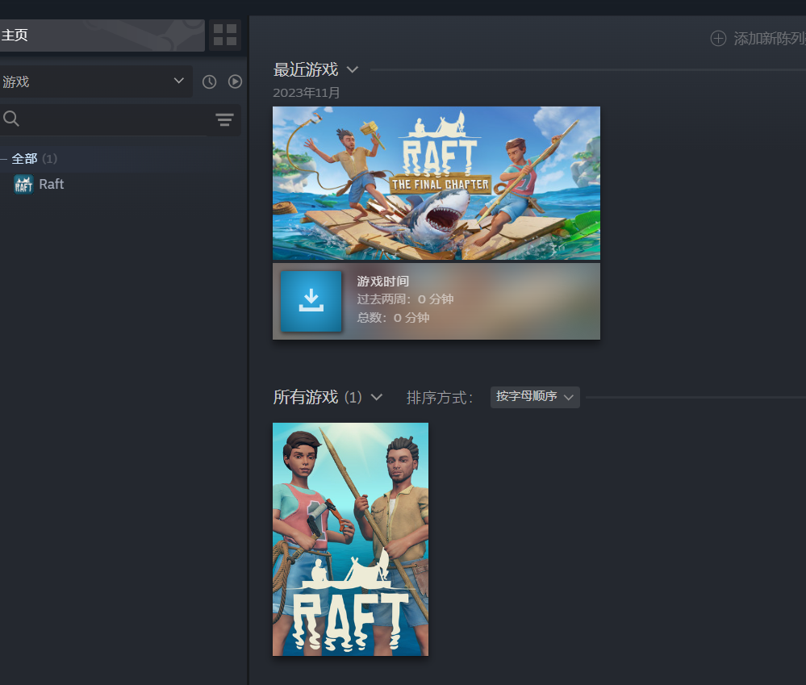Click the 2023年11月 date label
This screenshot has width=806, height=685.
pos(307,93)
